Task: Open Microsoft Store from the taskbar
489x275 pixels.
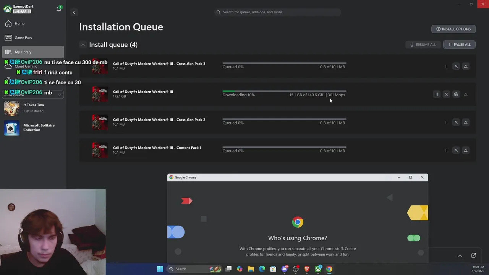Action: pos(273,269)
